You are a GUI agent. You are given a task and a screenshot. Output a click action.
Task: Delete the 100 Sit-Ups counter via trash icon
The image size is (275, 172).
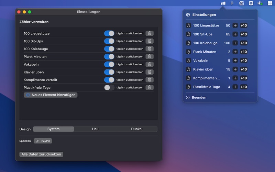[x=150, y=41]
